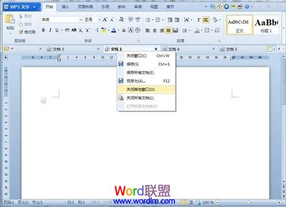Click the Copy icon
This screenshot has height=207, width=286.
[21, 24]
